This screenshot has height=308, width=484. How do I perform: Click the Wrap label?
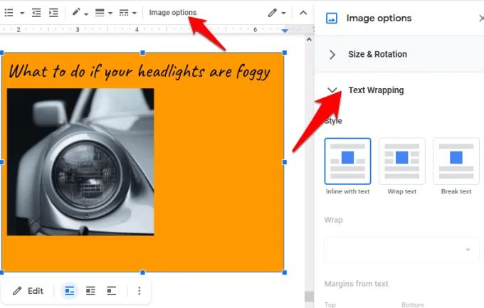click(333, 220)
